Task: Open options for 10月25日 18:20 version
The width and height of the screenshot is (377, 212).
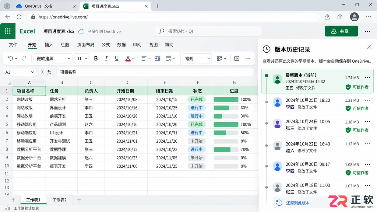Action: click(x=368, y=100)
